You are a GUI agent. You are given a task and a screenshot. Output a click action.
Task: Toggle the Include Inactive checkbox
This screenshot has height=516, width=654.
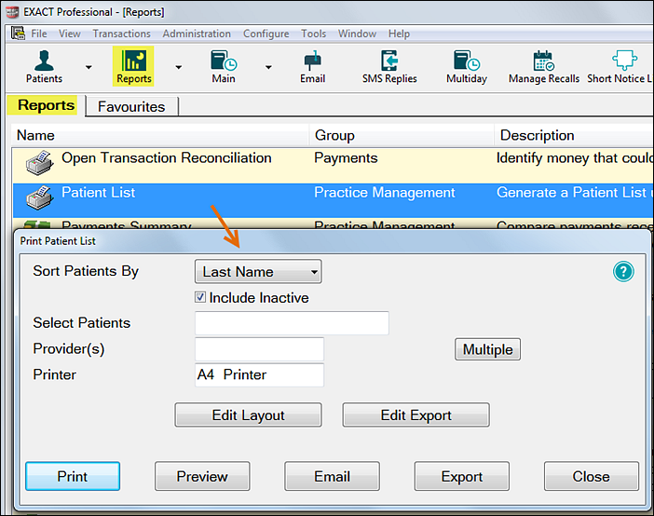point(200,297)
